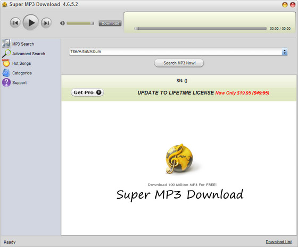This screenshot has height=247, width=298.
Task: Click the Search MP3 Now! button
Action: (x=179, y=63)
